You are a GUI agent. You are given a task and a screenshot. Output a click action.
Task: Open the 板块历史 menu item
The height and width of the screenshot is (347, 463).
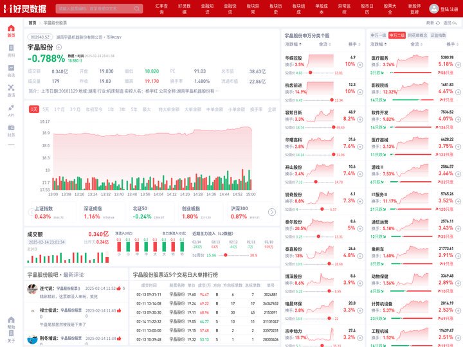[276, 9]
